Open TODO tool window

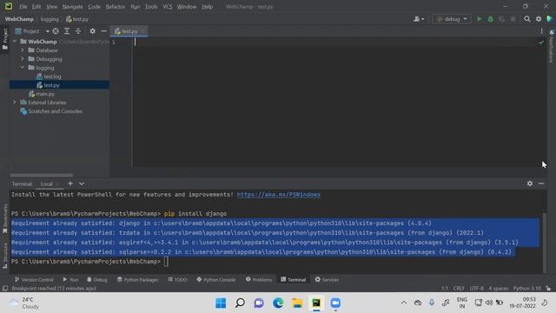[177, 280]
